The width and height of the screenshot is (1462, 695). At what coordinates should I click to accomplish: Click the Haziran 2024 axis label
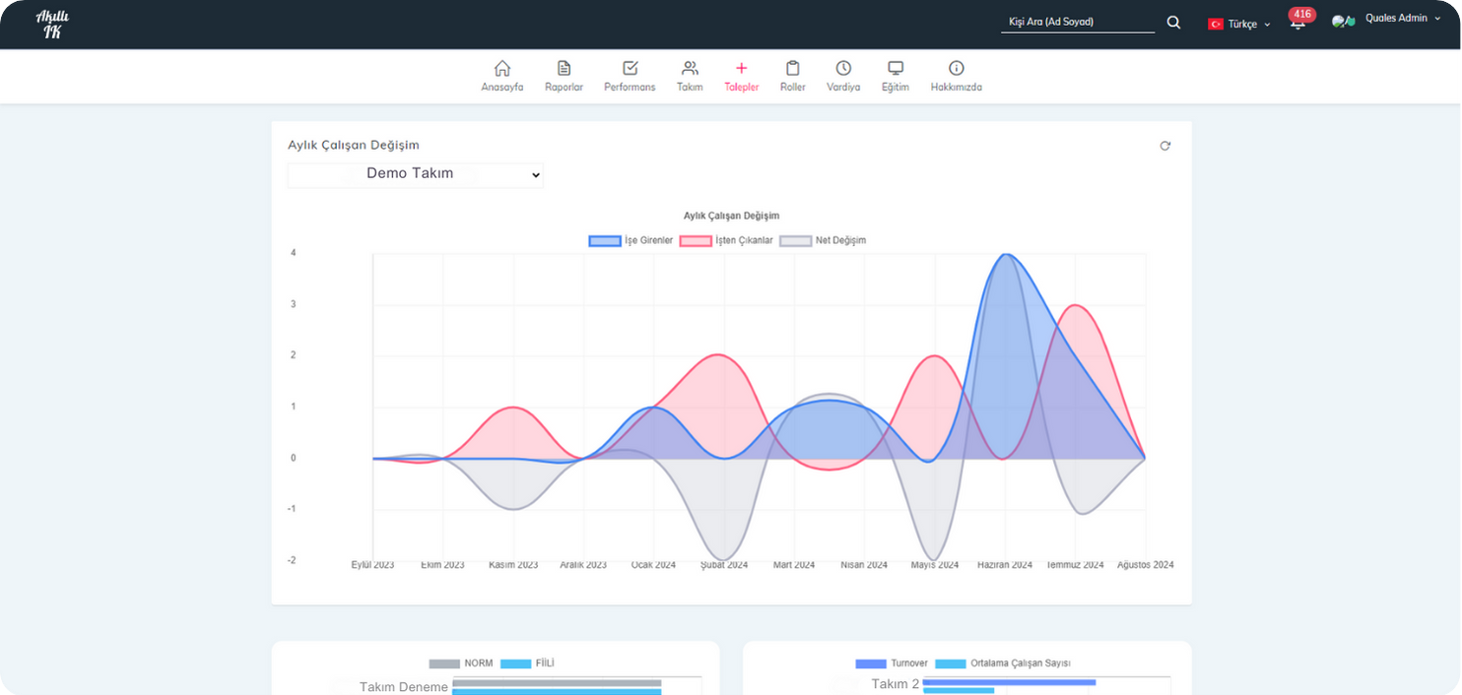(x=1005, y=565)
